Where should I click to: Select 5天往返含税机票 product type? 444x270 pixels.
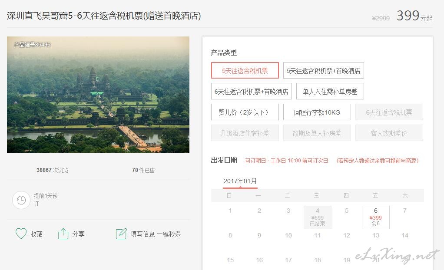click(245, 71)
